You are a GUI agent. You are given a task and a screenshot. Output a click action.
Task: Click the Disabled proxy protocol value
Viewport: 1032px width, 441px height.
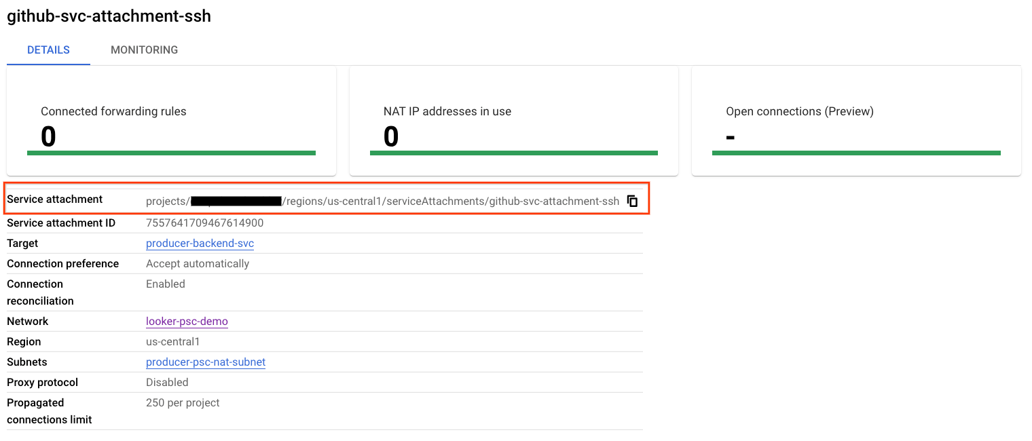click(167, 383)
